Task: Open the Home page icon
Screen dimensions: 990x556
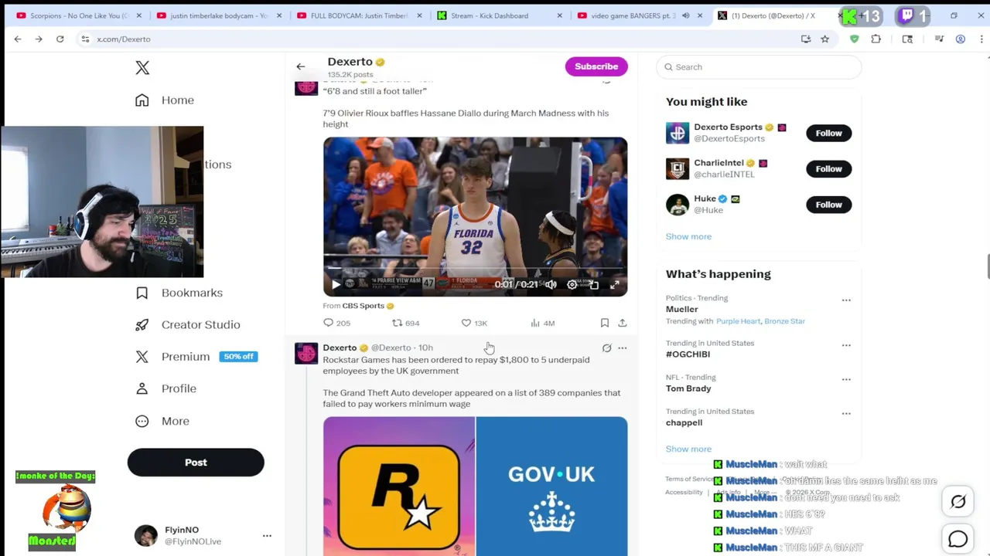Action: (x=142, y=100)
